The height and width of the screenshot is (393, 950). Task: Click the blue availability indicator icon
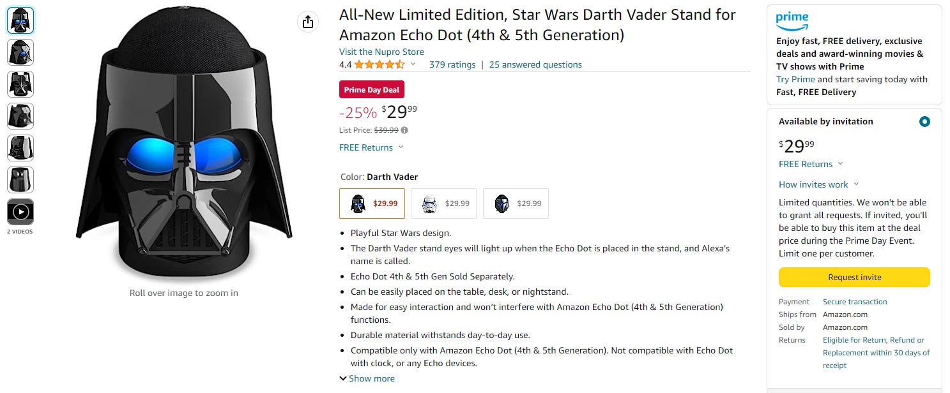coord(924,121)
